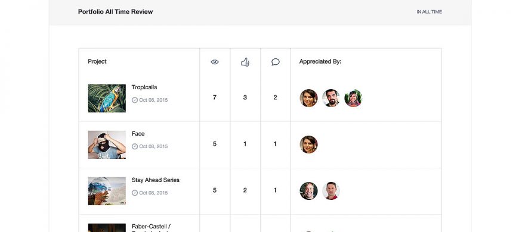The height and width of the screenshot is (232, 519).
Task: Open the Stay Ahead Series title link
Action: point(156,180)
